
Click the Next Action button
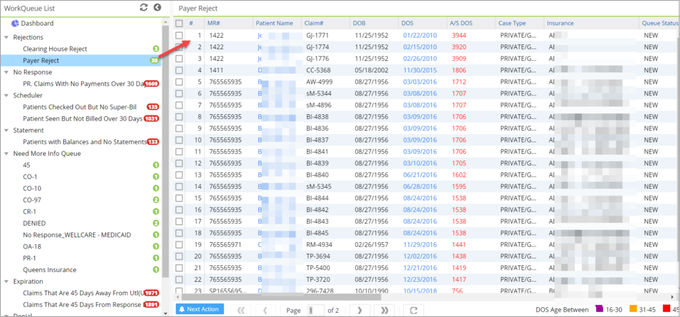tap(200, 309)
